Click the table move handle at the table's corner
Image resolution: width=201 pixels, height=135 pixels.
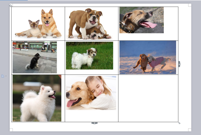(x=11, y=5)
